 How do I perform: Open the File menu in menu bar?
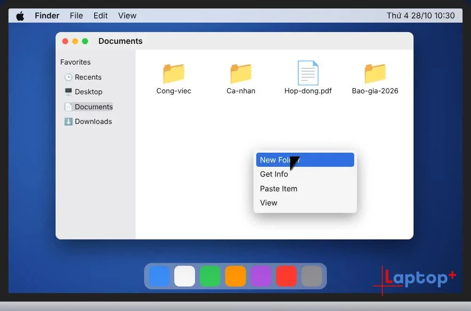click(76, 16)
